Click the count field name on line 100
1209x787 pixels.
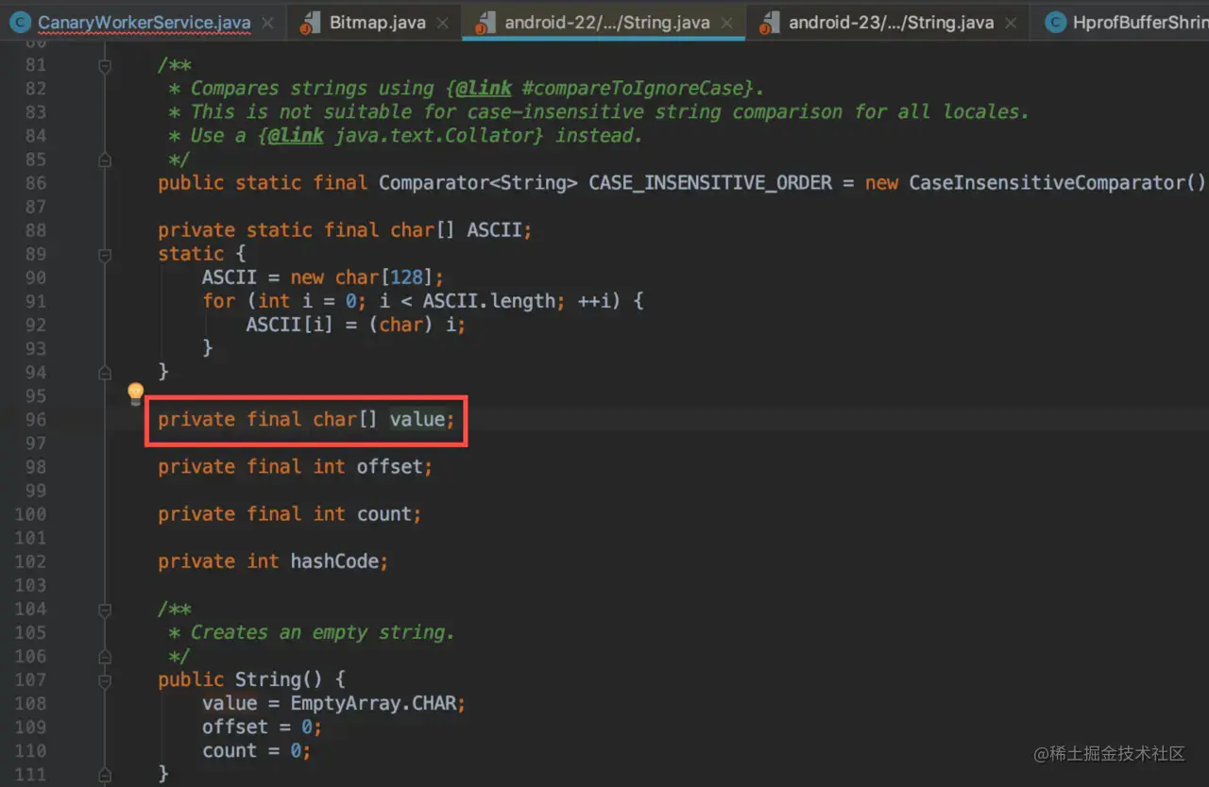(x=384, y=513)
